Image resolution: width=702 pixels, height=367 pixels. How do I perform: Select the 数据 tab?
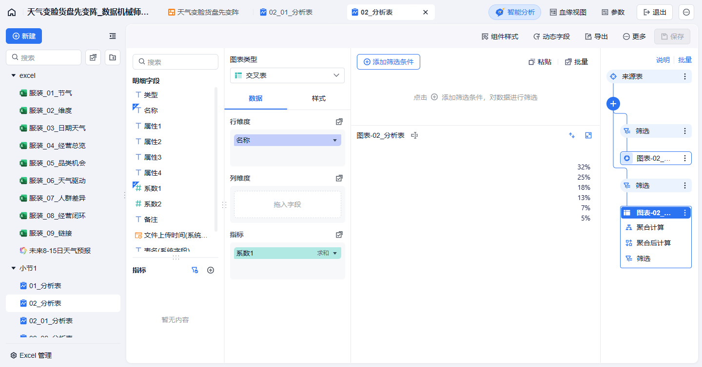point(255,98)
